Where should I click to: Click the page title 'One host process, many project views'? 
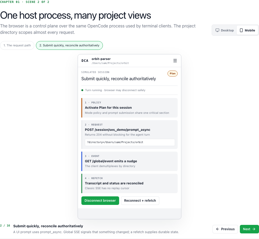click(x=76, y=15)
